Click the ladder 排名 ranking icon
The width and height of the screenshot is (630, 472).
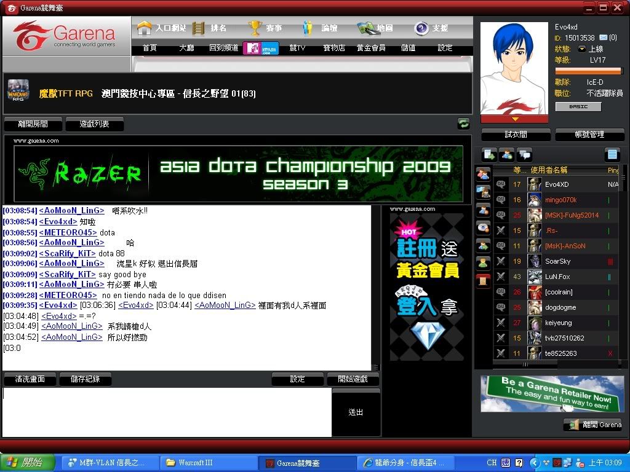point(198,28)
